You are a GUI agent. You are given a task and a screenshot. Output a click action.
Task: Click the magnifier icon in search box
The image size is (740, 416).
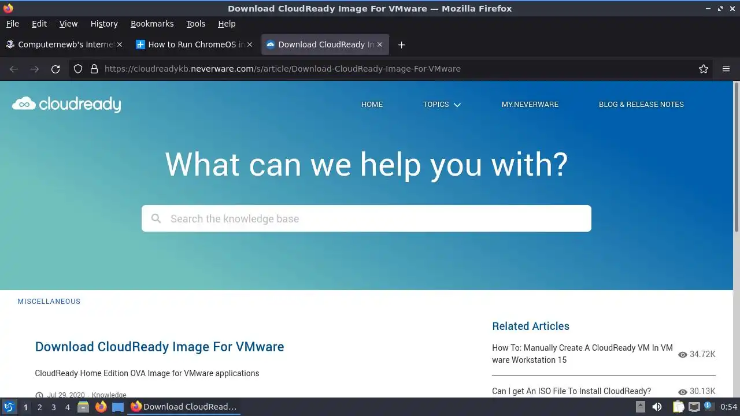click(156, 218)
